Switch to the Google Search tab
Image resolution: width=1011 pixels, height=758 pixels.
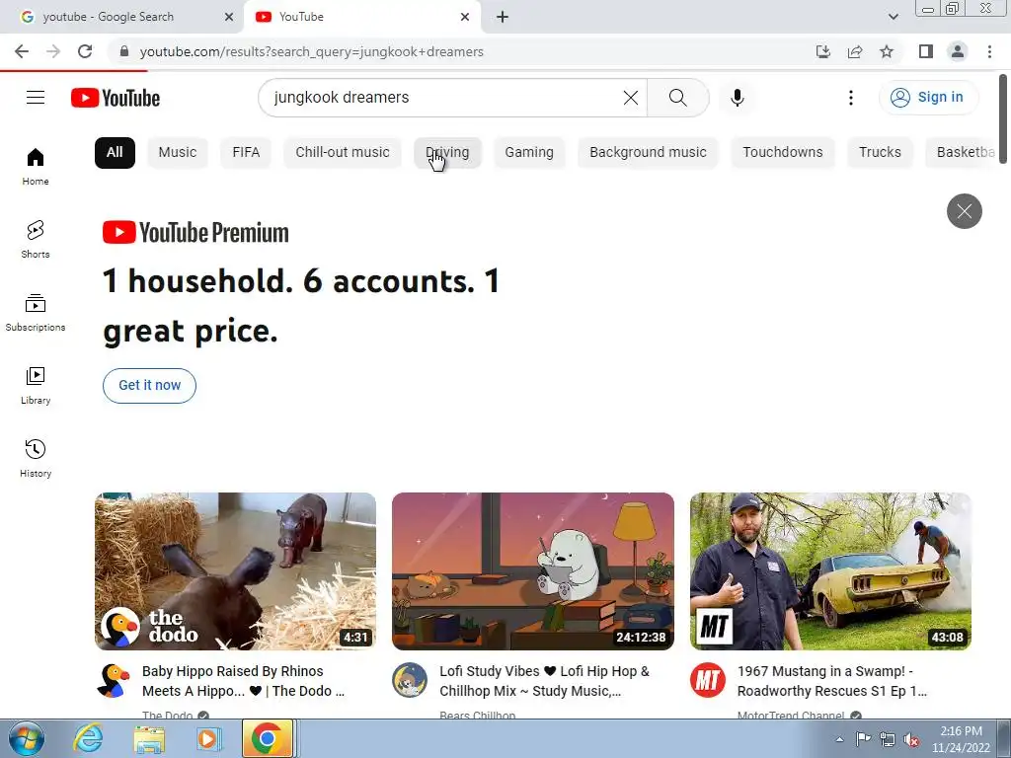[121, 17]
